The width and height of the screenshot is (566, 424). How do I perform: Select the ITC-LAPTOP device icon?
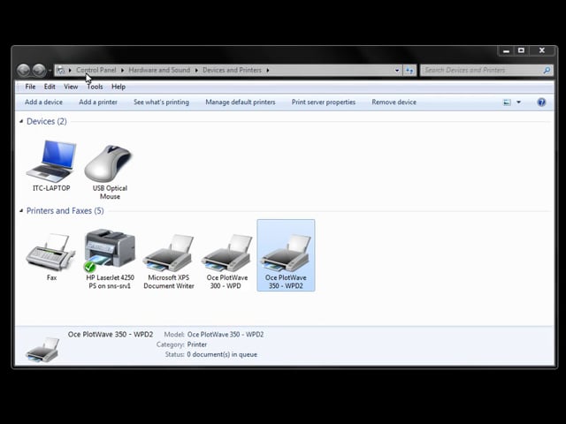tap(51, 162)
